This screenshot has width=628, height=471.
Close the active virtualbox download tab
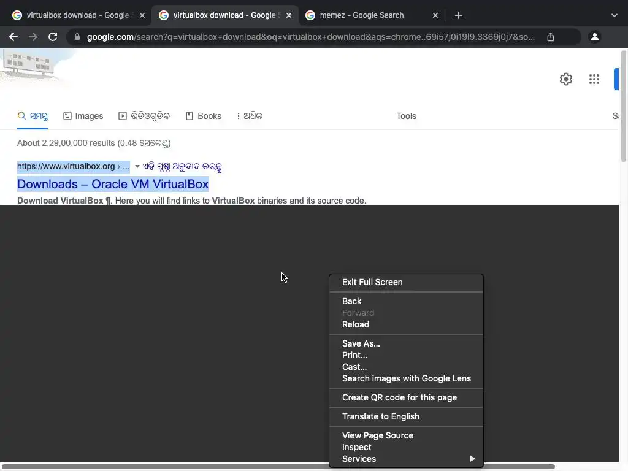[x=289, y=15]
